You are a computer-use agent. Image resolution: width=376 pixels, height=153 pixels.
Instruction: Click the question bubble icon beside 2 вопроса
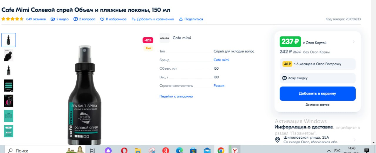pyautogui.click(x=75, y=19)
